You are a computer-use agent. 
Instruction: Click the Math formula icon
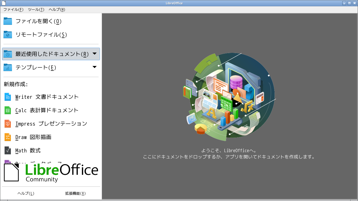8,150
